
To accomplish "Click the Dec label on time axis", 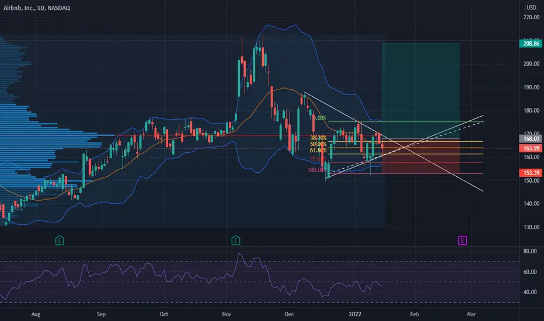I will click(x=289, y=315).
